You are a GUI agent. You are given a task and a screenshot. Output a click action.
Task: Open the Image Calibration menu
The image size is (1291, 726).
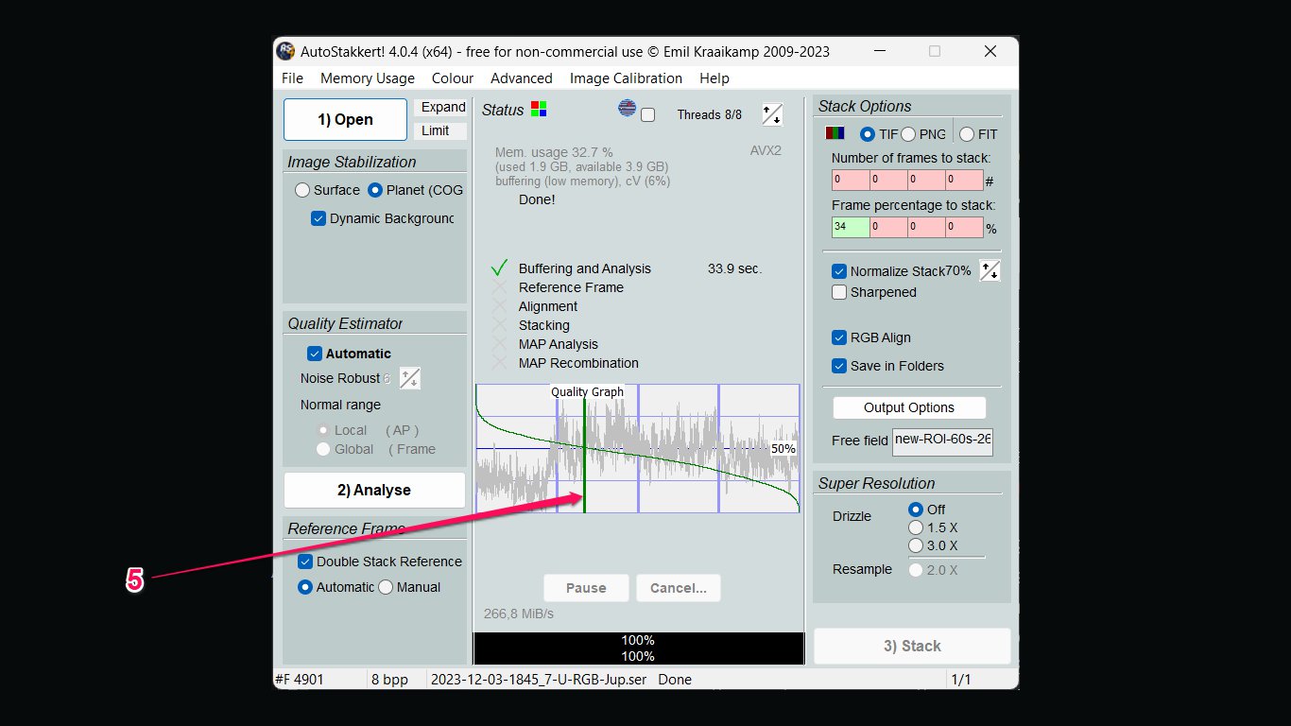pyautogui.click(x=626, y=78)
